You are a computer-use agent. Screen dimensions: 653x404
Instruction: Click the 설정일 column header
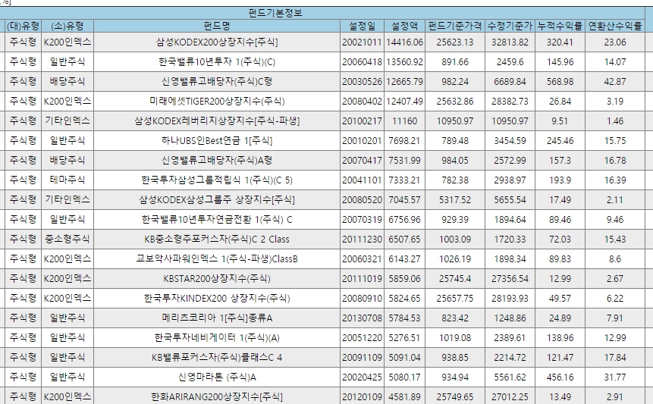click(362, 27)
